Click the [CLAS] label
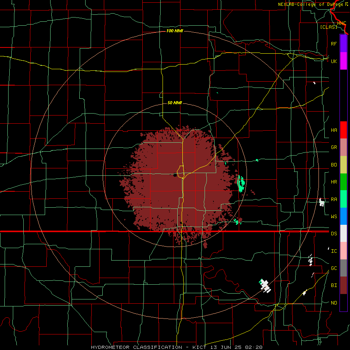The width and height of the screenshot is (350, 350). (x=329, y=27)
